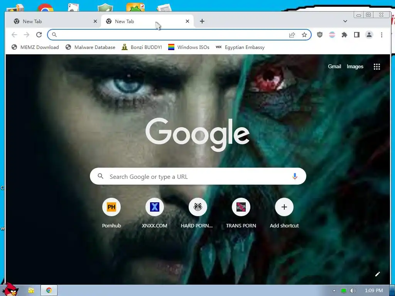Click the Add shortcut plus tile
The height and width of the screenshot is (296, 395).
[284, 213]
